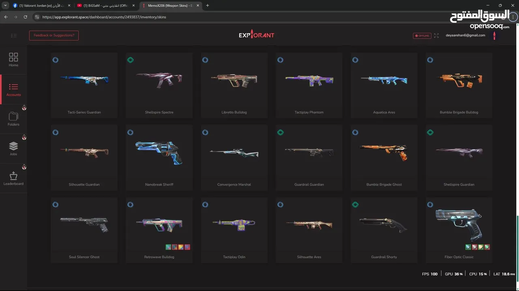The image size is (519, 291).
Task: Click the browser back arrow
Action: [x=6, y=17]
